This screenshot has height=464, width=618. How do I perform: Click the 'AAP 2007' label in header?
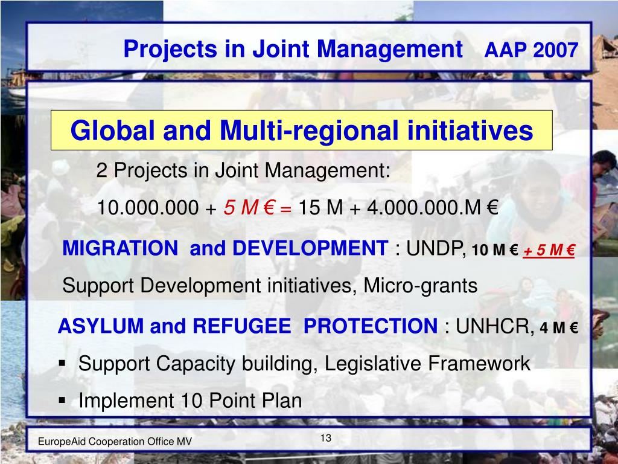coord(531,50)
